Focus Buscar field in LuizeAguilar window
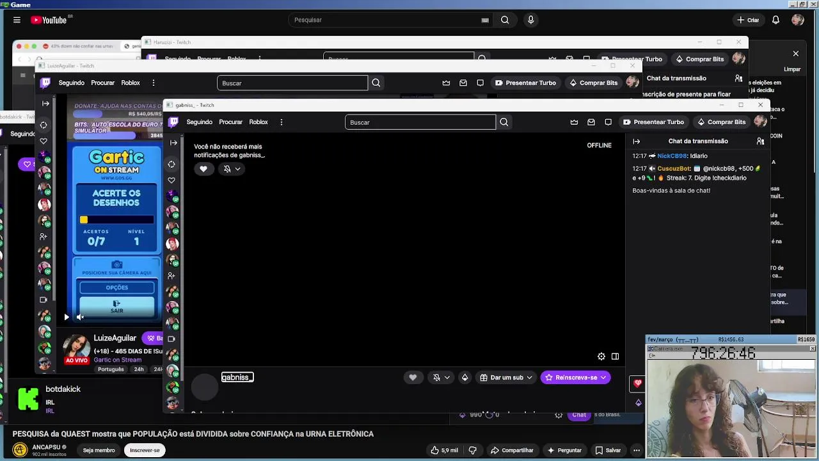Viewport: 819px width, 461px height. pos(292,83)
